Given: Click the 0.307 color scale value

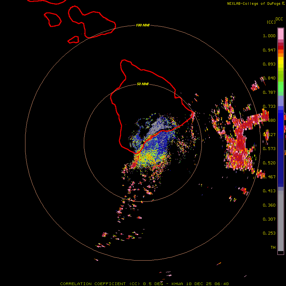Looking at the screenshot, I should point(269,219).
